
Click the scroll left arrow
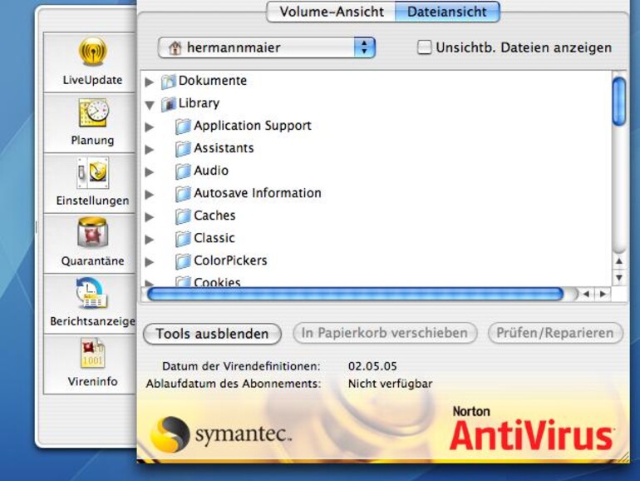(586, 294)
